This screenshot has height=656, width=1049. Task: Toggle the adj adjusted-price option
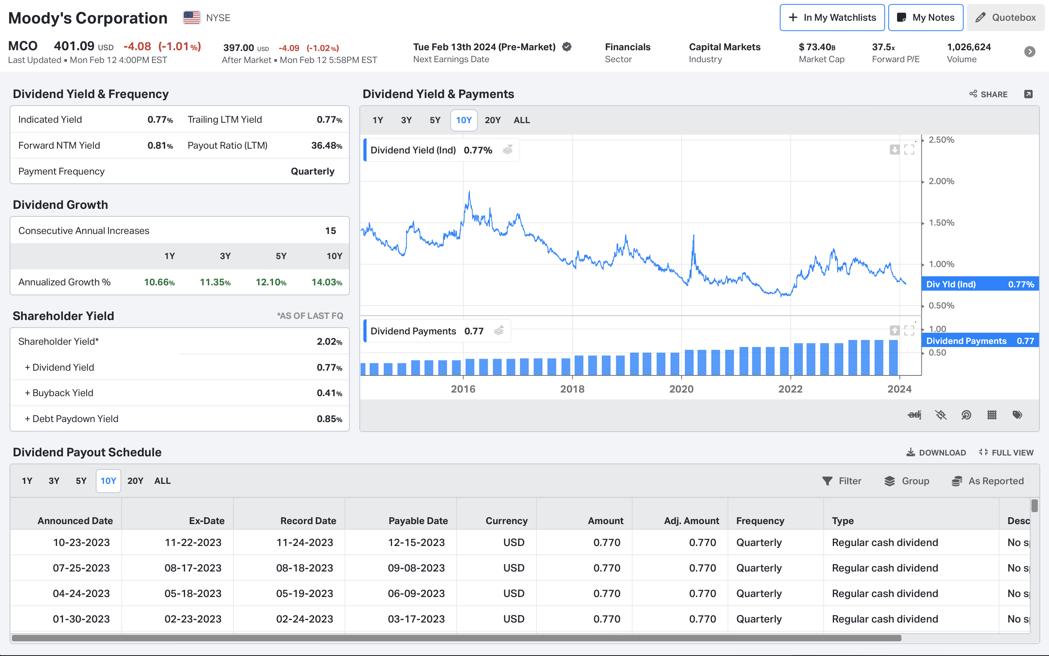click(x=915, y=415)
